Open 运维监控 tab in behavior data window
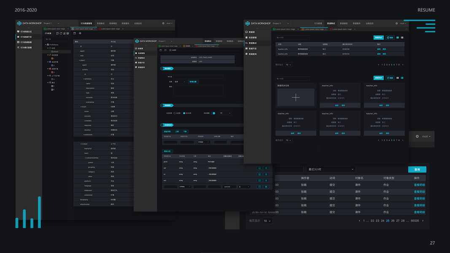 pos(138,24)
